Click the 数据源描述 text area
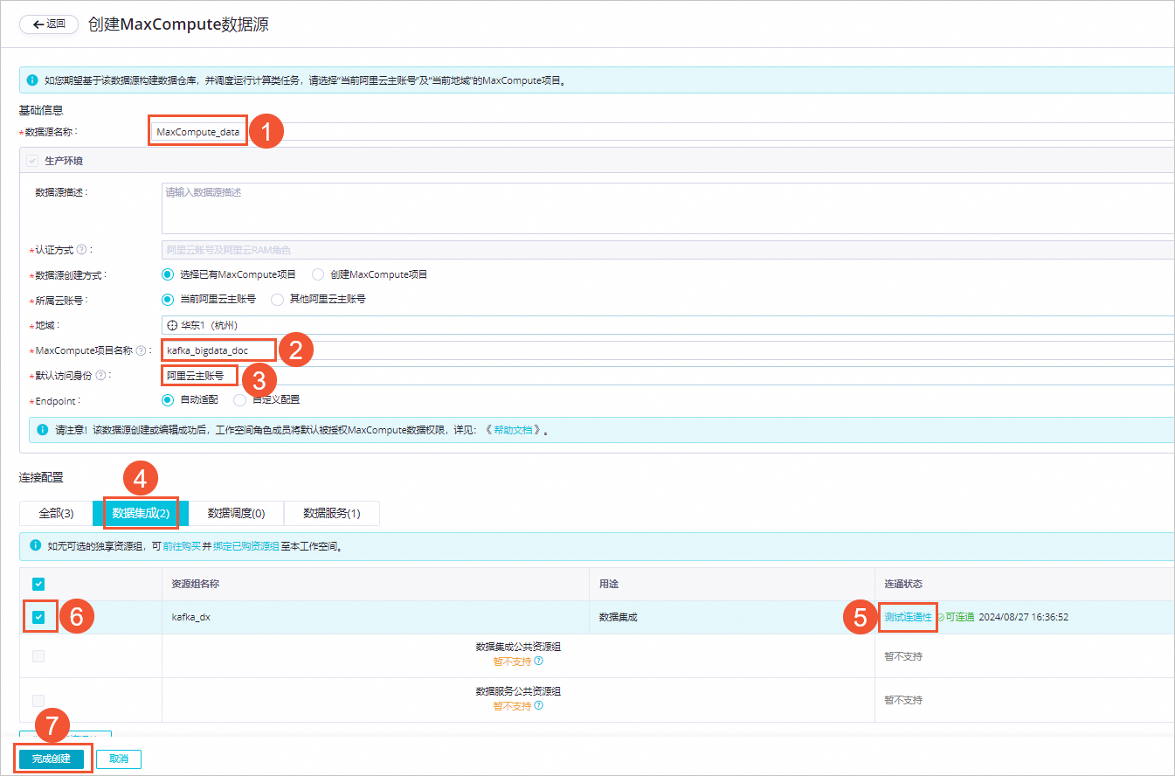1175x776 pixels. click(667, 208)
